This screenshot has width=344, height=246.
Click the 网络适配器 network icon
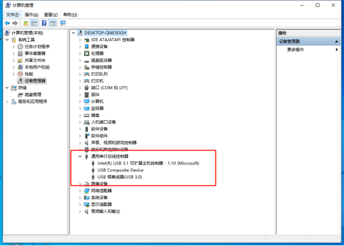(87, 191)
